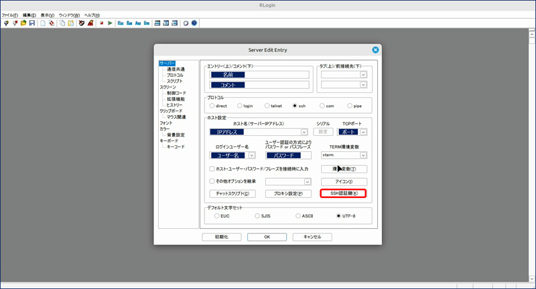
Task: Choose EUC as default character set
Action: [216, 216]
